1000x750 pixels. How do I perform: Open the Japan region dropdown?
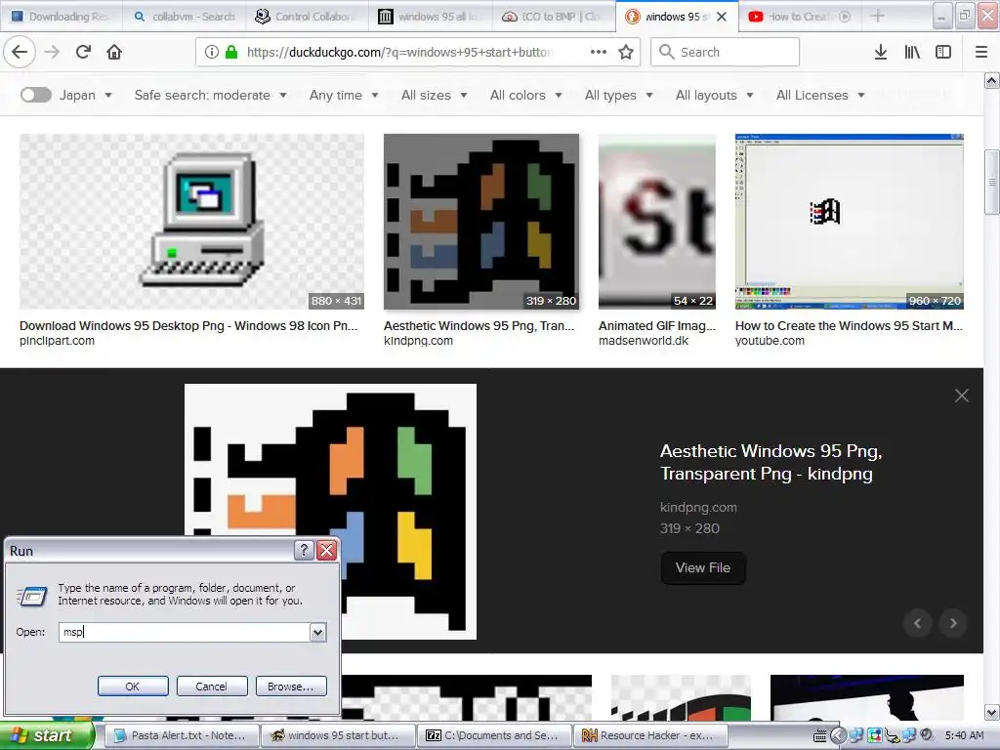click(x=86, y=95)
